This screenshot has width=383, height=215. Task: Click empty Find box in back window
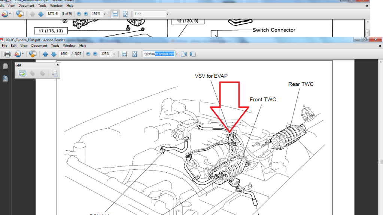pyautogui.click(x=149, y=14)
